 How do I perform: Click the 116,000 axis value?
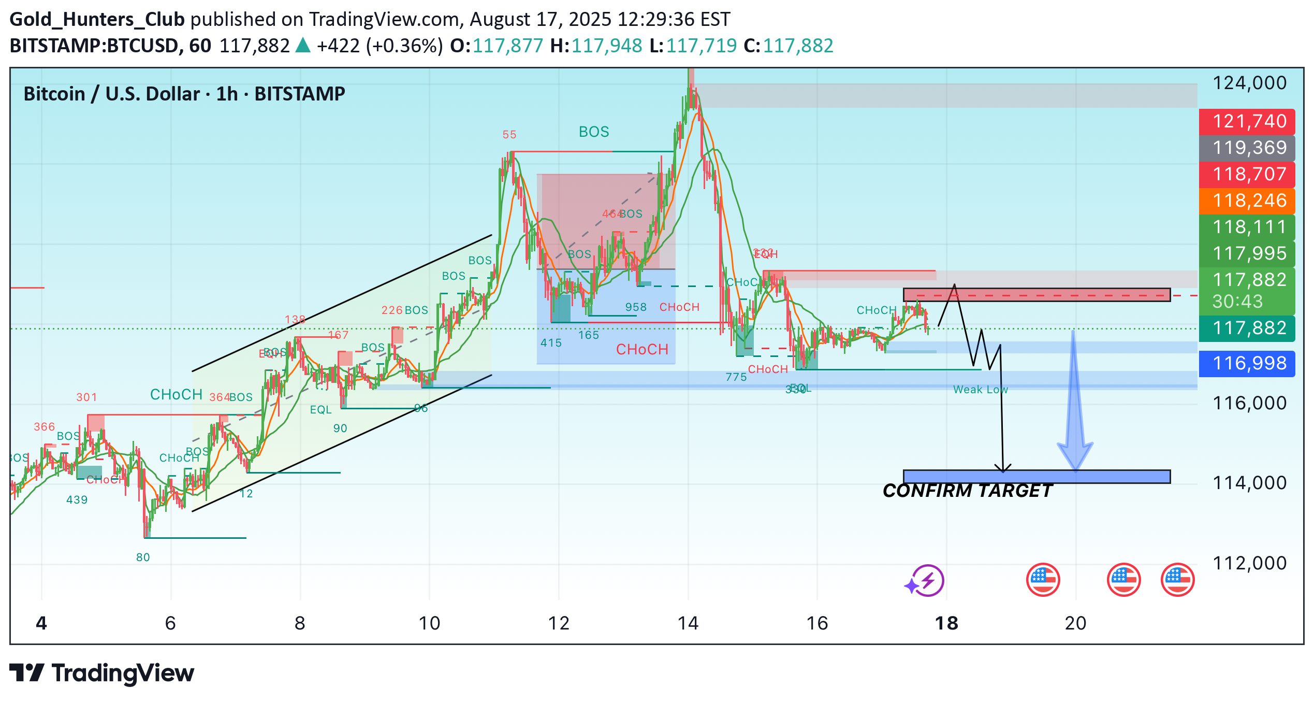1249,403
